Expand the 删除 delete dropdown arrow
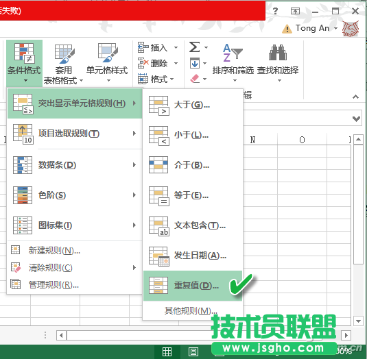Screen dimensions: 367x359 point(176,63)
